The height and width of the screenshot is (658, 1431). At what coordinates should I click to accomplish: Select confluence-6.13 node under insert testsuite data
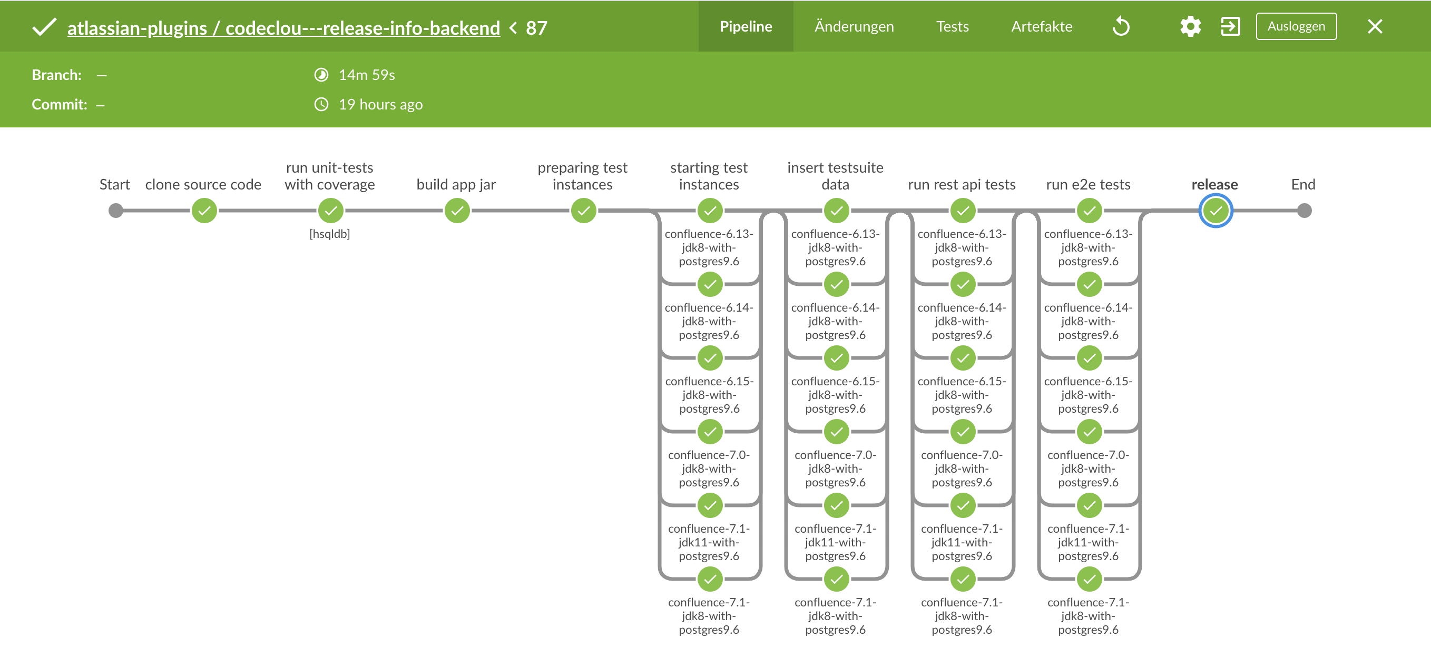(836, 211)
